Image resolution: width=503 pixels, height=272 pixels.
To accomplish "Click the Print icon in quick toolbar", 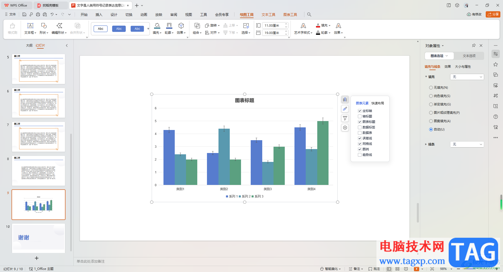I will click(38, 15).
